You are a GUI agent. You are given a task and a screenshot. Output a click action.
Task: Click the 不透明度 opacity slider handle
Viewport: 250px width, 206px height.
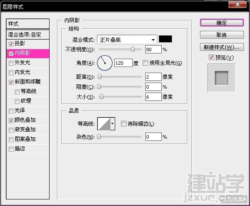(133, 50)
